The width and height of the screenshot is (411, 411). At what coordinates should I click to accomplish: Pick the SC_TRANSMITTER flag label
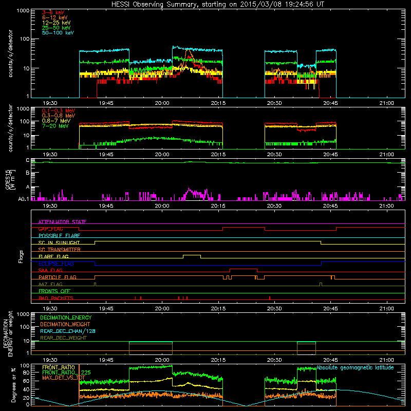[60, 250]
